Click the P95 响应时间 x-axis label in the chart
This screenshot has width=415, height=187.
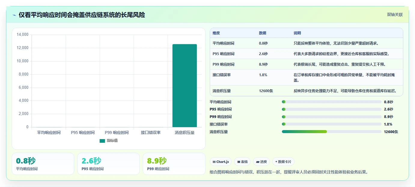pyautogui.click(x=83, y=132)
